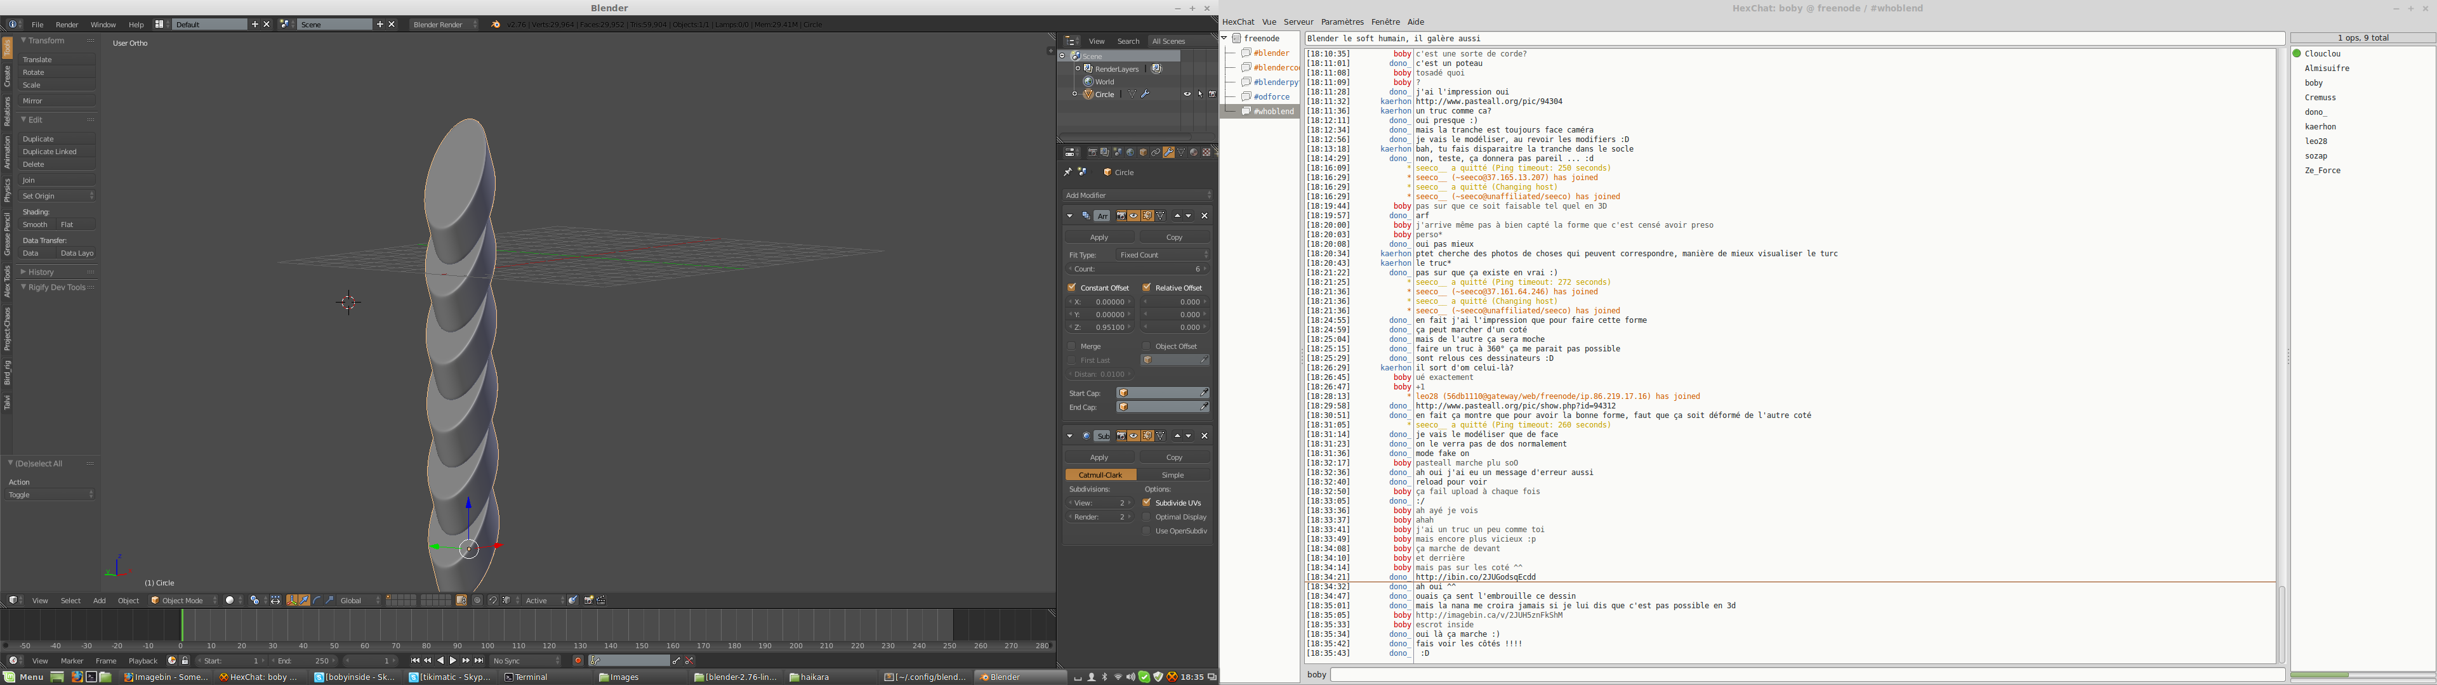Toggle the auto-keying record button
This screenshot has width=2437, height=685.
(x=578, y=660)
